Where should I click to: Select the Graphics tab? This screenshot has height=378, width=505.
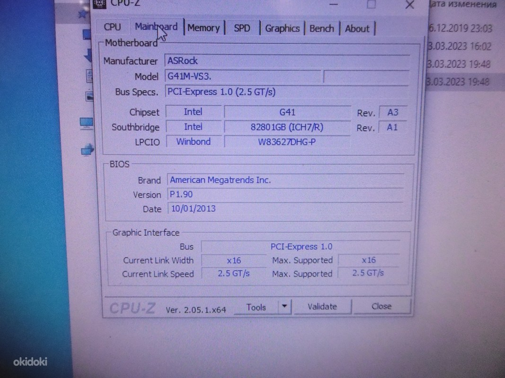tap(282, 28)
